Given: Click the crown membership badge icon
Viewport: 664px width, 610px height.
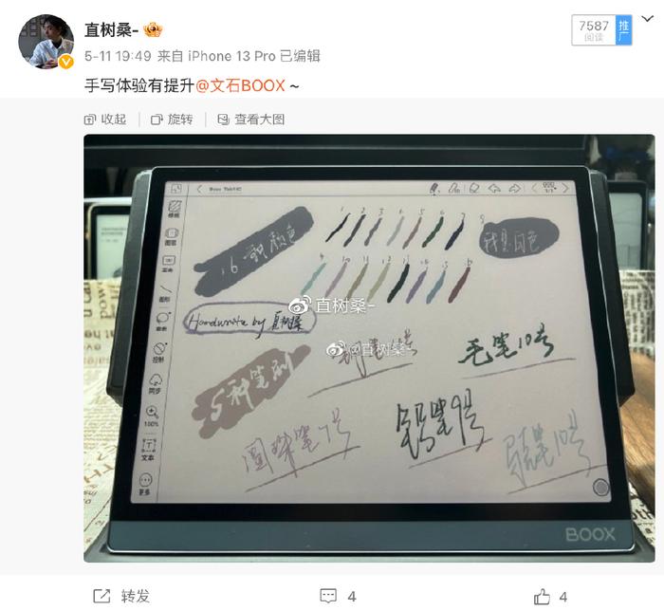Looking at the screenshot, I should (x=153, y=29).
